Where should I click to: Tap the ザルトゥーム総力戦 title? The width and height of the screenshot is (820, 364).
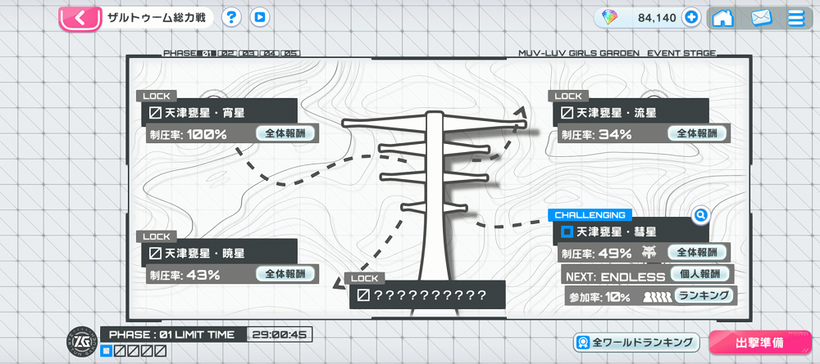tap(155, 18)
